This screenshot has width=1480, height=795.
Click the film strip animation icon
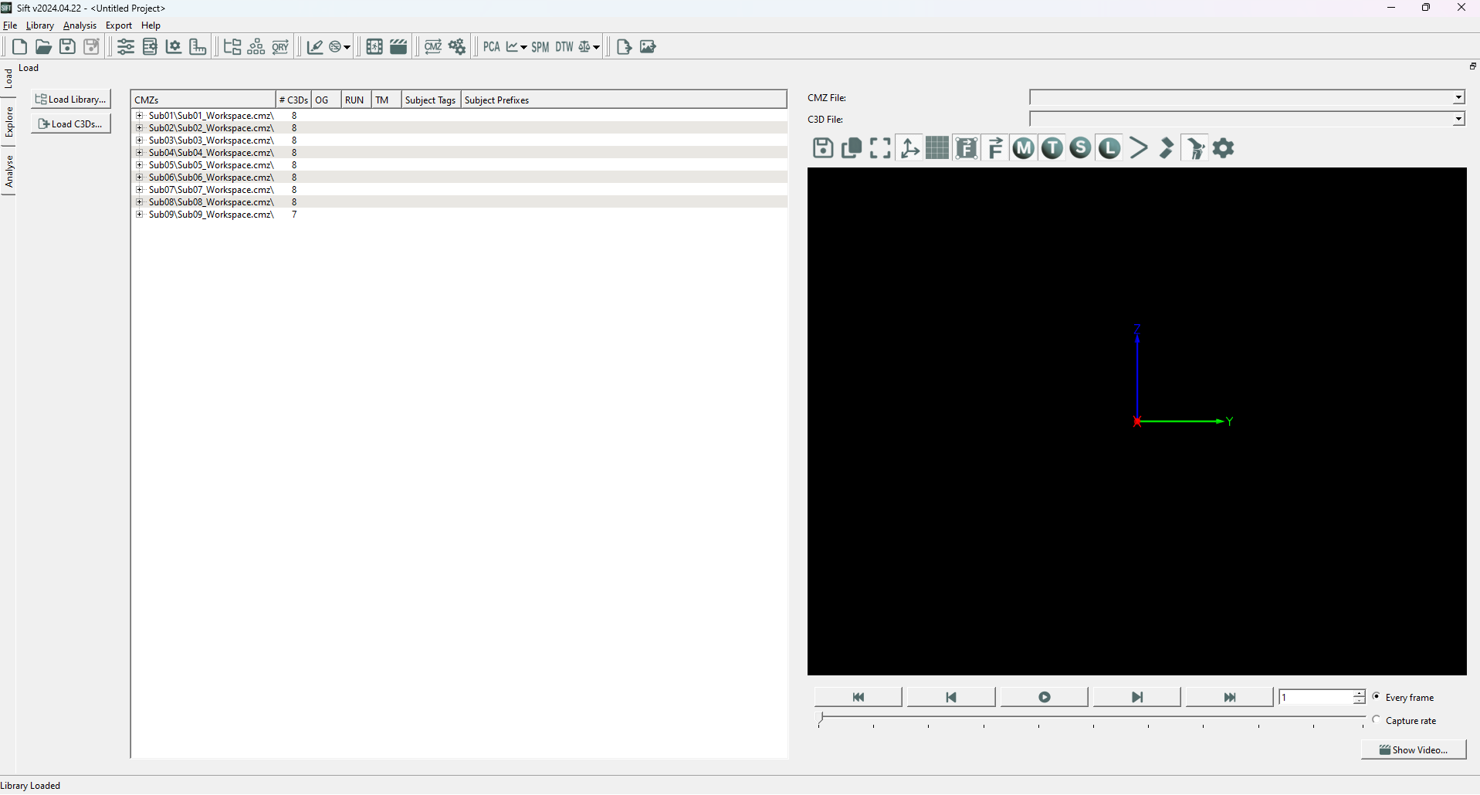point(374,47)
